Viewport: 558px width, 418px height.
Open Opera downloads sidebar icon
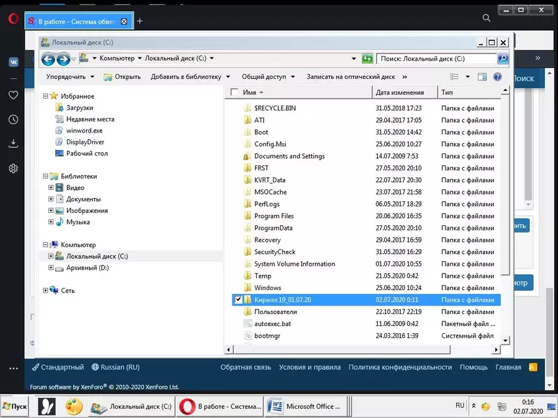click(13, 144)
